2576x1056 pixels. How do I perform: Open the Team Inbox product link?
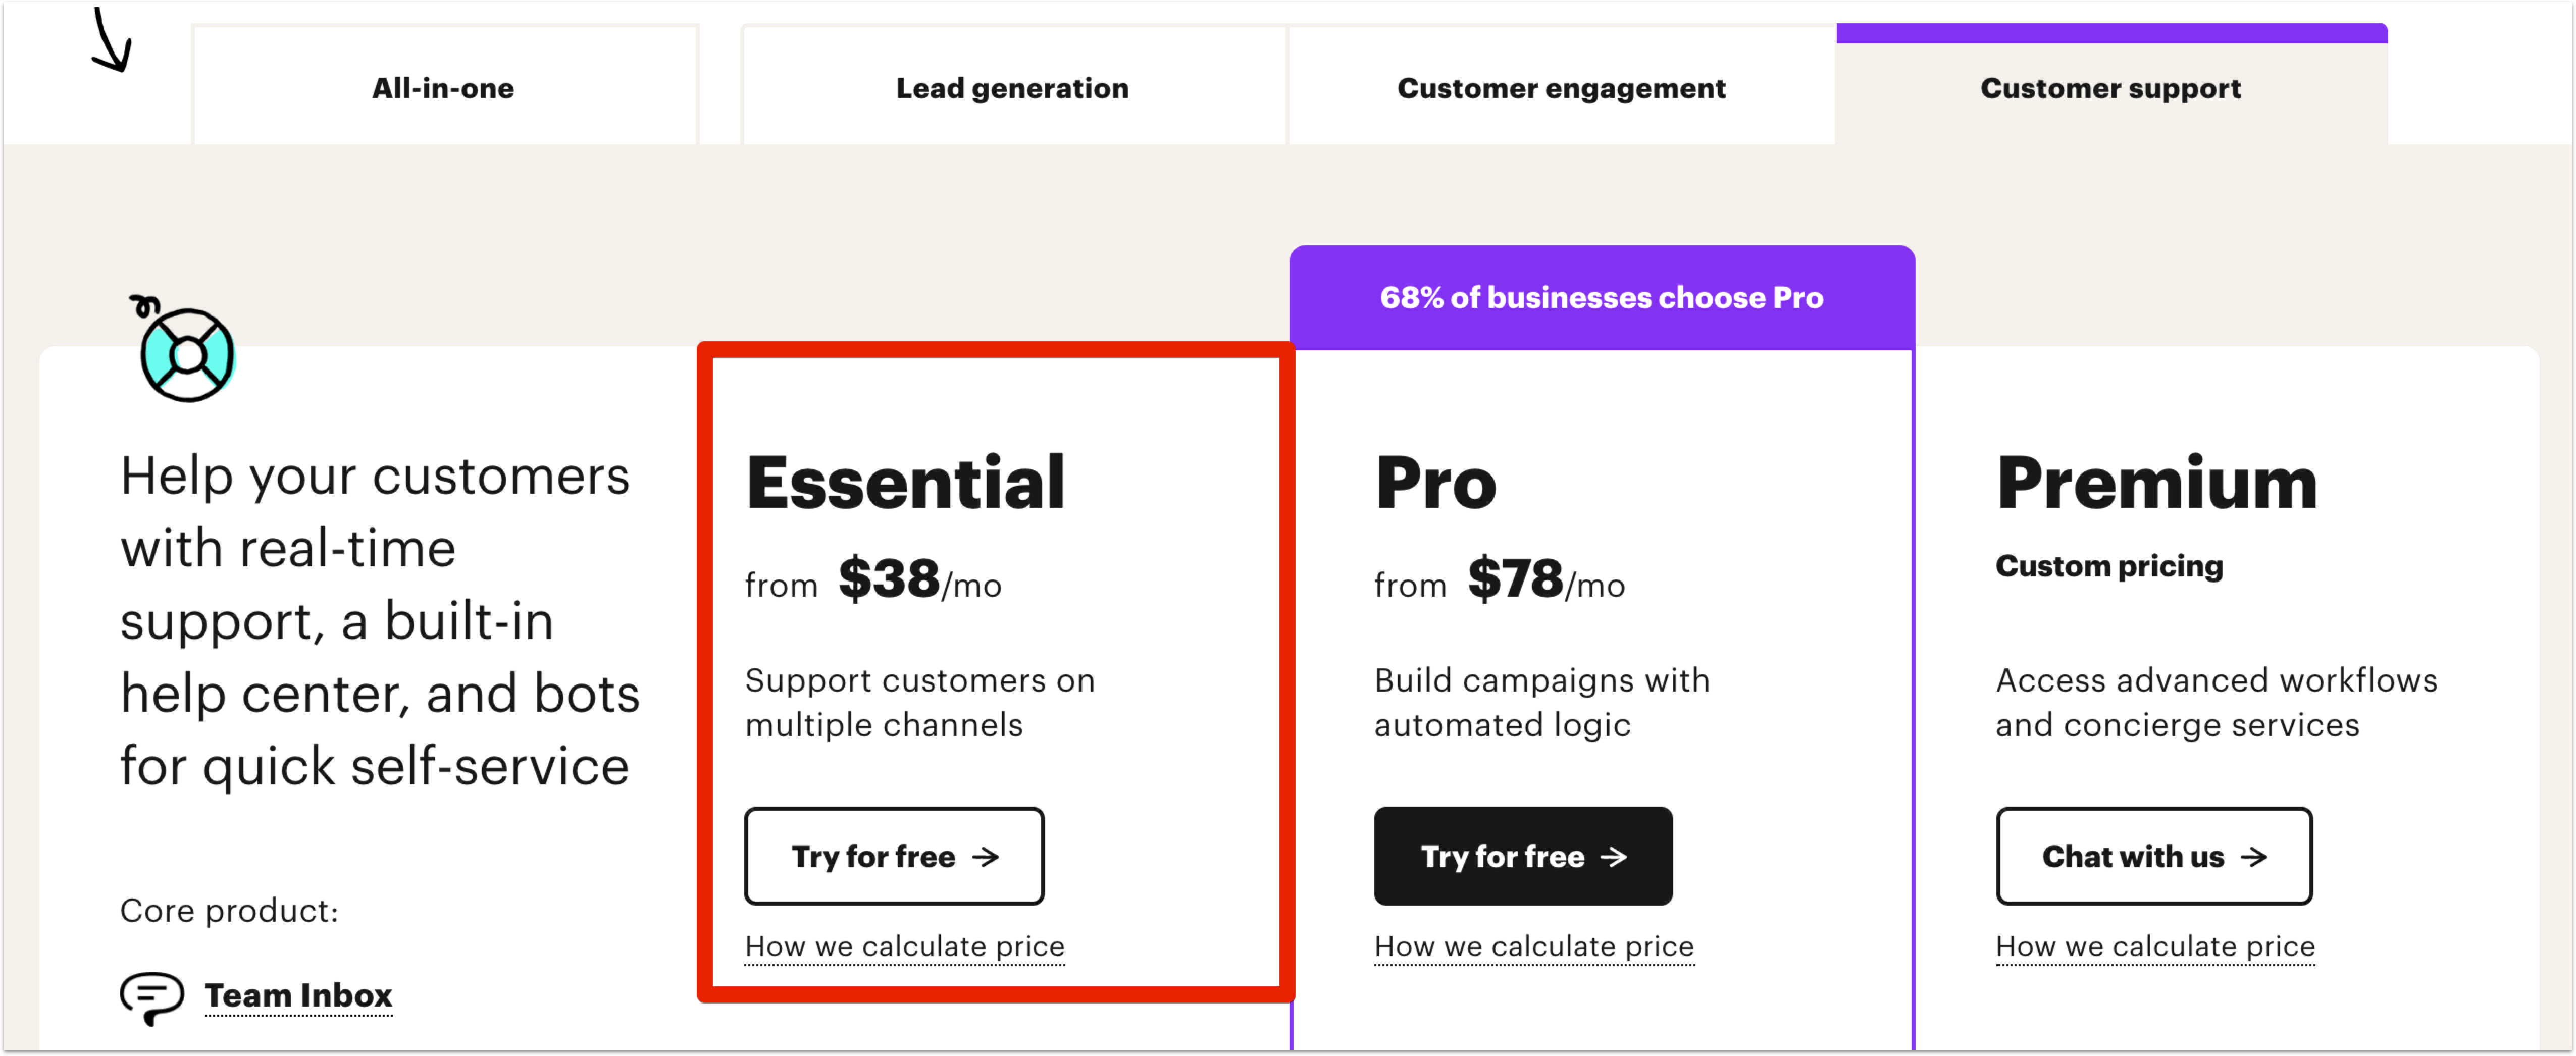(x=298, y=995)
